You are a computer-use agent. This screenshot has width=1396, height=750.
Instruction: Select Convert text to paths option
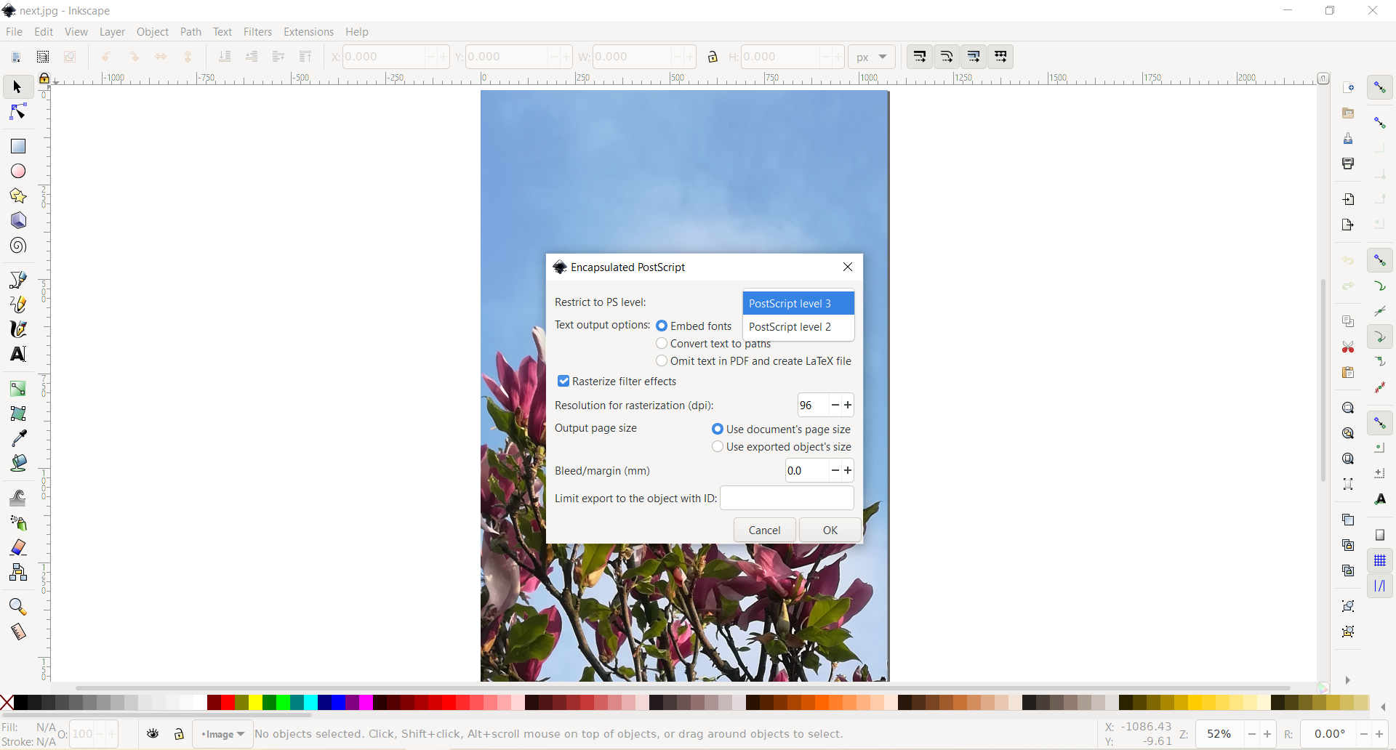662,344
